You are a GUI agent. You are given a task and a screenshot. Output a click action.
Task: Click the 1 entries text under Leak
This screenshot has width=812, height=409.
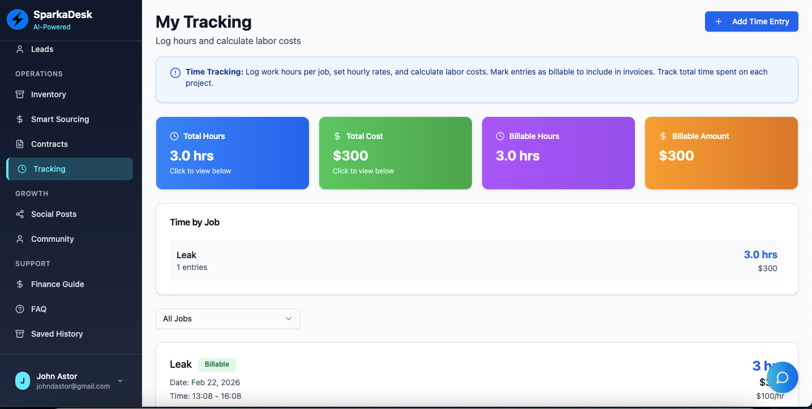192,267
